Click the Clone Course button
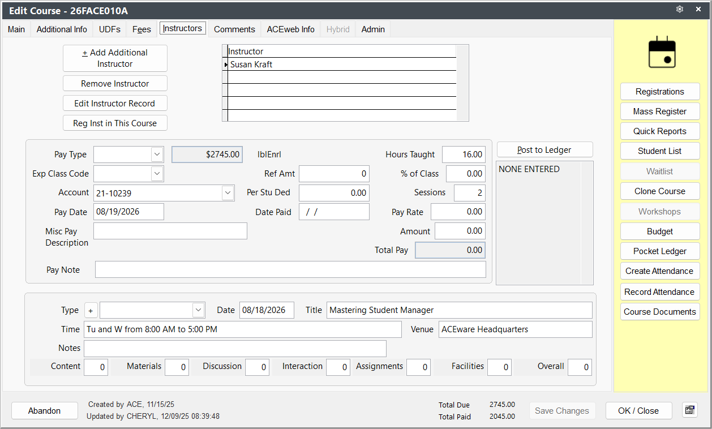The height and width of the screenshot is (429, 712). tap(660, 191)
